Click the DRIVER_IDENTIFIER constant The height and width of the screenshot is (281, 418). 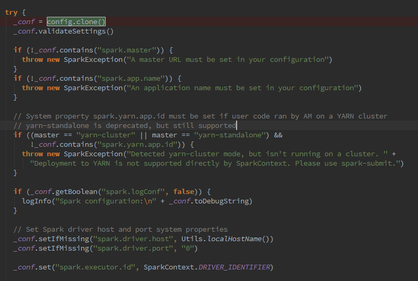pos(234,267)
